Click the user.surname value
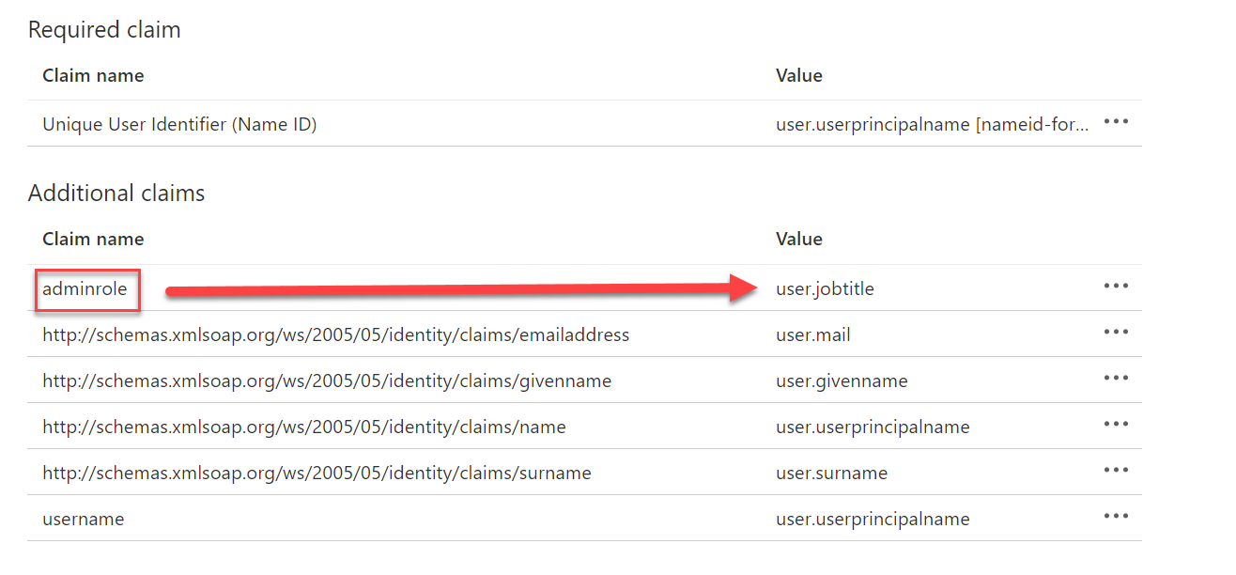The width and height of the screenshot is (1236, 575). click(831, 473)
